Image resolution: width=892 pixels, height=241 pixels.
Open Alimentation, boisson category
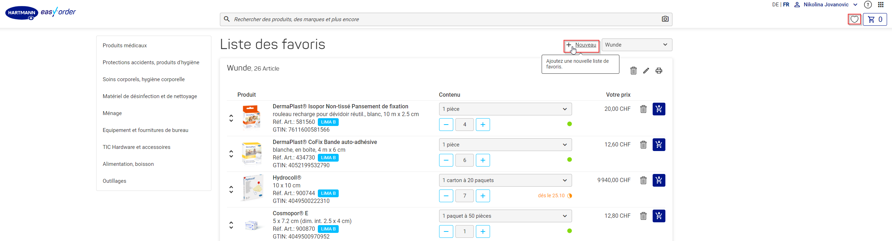(128, 164)
